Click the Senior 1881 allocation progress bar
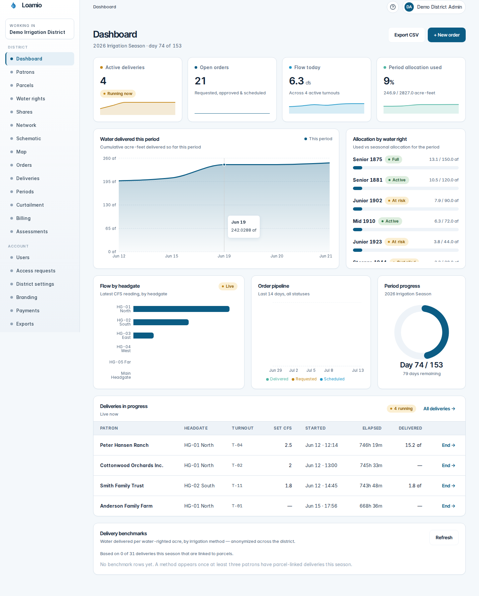The image size is (479, 596). tap(406, 188)
